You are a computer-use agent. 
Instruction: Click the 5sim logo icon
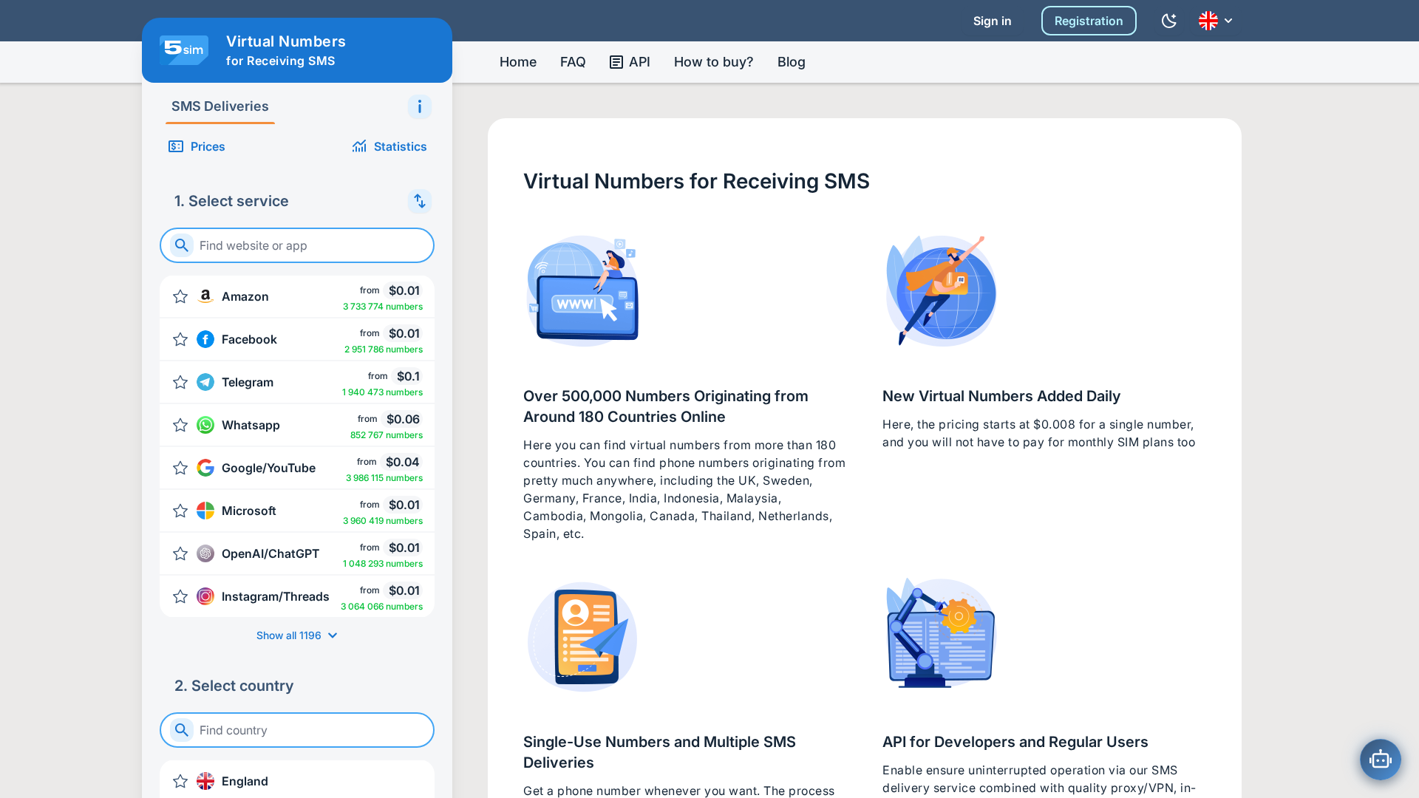(184, 50)
